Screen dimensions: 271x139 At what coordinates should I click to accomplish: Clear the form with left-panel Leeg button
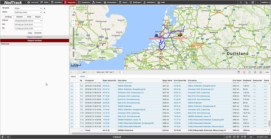pyautogui.click(x=30, y=33)
